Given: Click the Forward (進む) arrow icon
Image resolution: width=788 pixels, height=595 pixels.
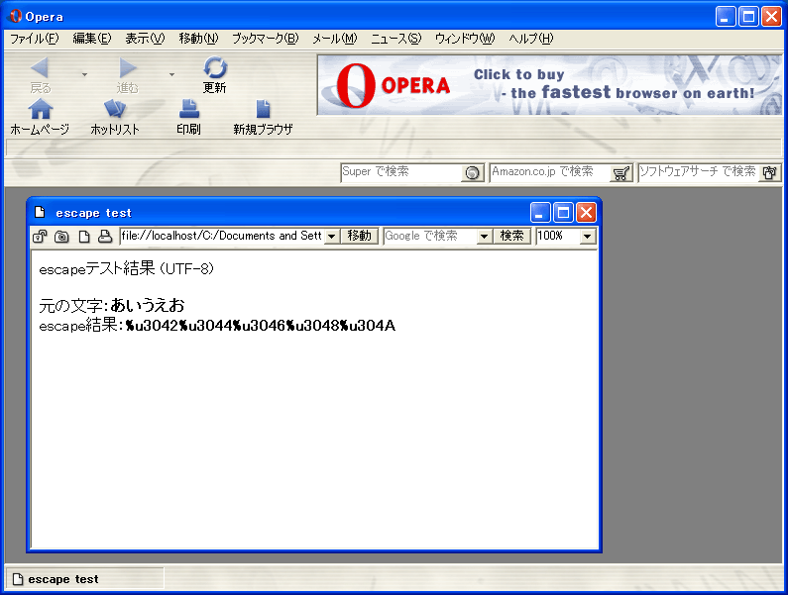Looking at the screenshot, I should click(128, 67).
